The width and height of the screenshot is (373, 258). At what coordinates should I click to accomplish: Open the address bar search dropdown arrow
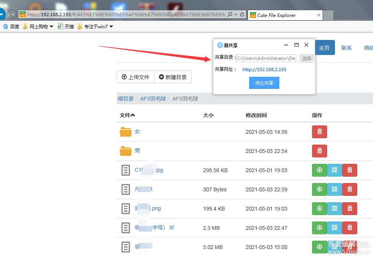[x=236, y=15]
